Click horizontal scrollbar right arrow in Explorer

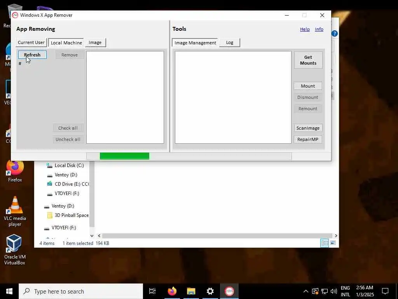click(x=336, y=236)
